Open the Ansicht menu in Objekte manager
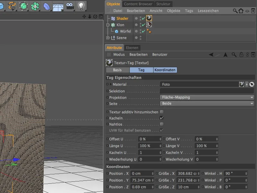 (156, 11)
